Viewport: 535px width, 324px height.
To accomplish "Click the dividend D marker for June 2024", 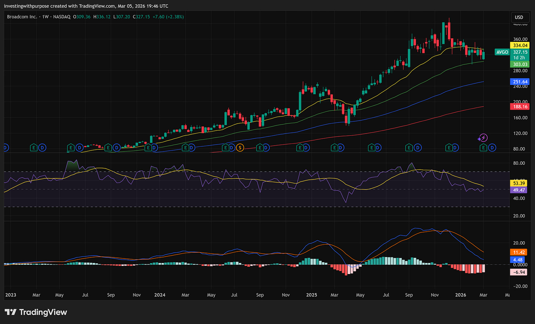I will 231,148.
